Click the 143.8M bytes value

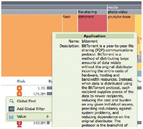point(39,123)
